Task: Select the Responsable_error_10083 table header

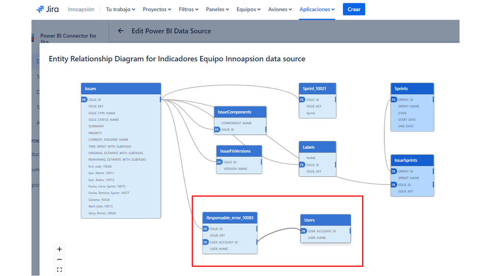Action: coord(230,218)
